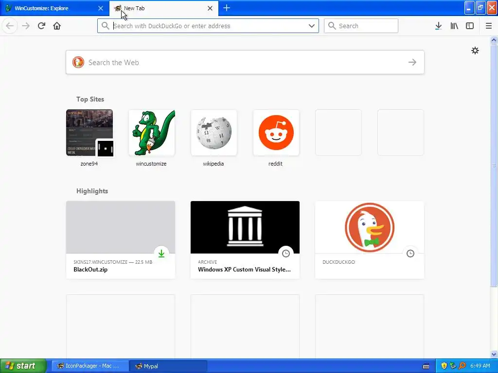
Task: Click the Highlights section heading
Action: point(92,191)
